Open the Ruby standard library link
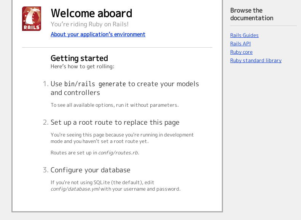301x220 pixels. click(256, 60)
